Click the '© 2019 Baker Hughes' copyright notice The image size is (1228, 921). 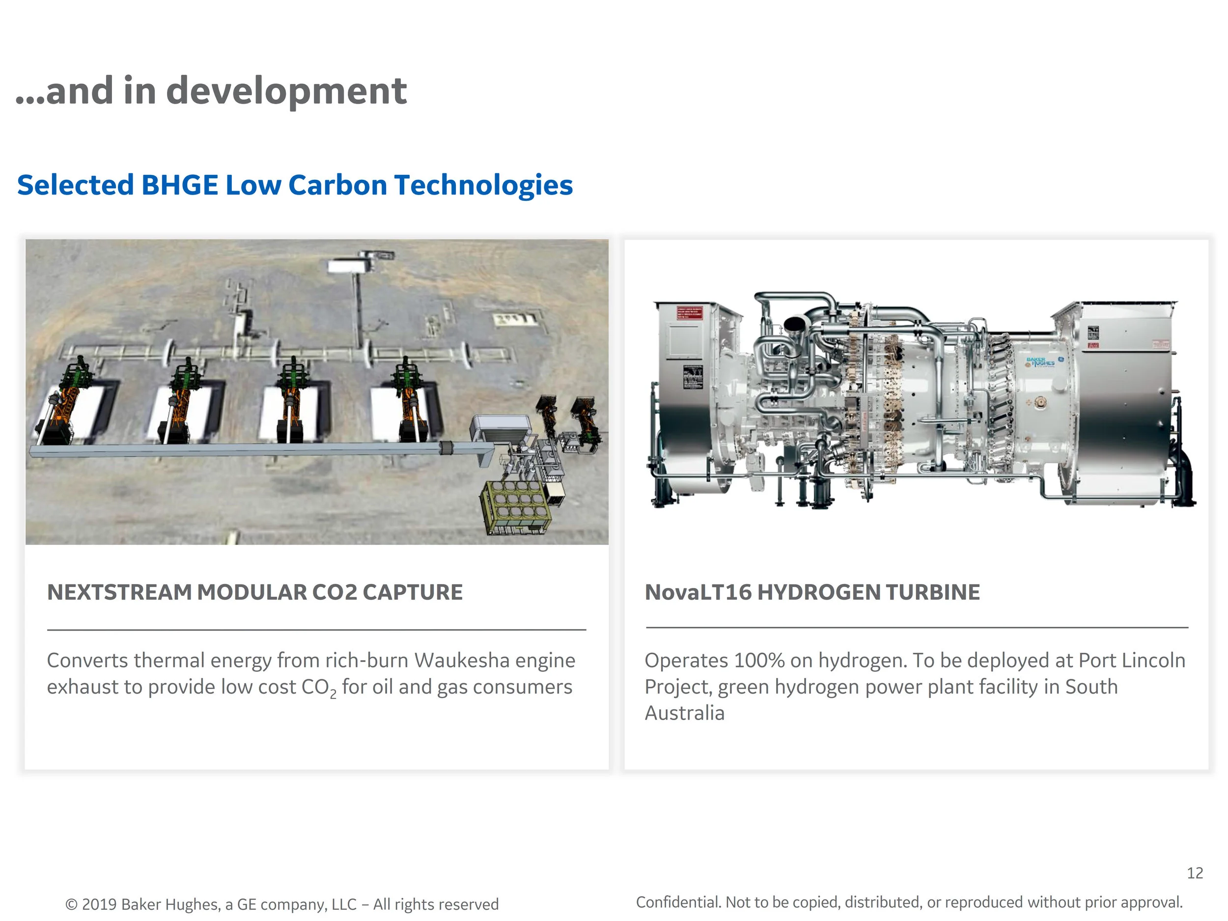(282, 904)
